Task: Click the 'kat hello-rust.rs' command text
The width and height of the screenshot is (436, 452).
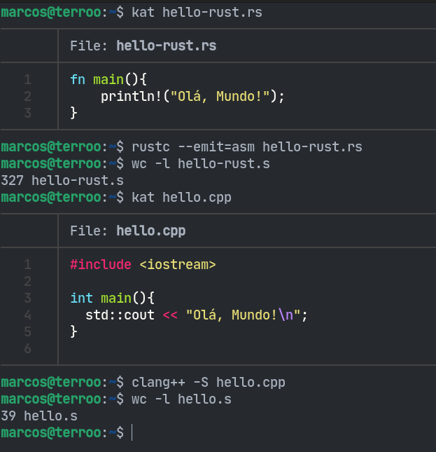Action: click(197, 13)
